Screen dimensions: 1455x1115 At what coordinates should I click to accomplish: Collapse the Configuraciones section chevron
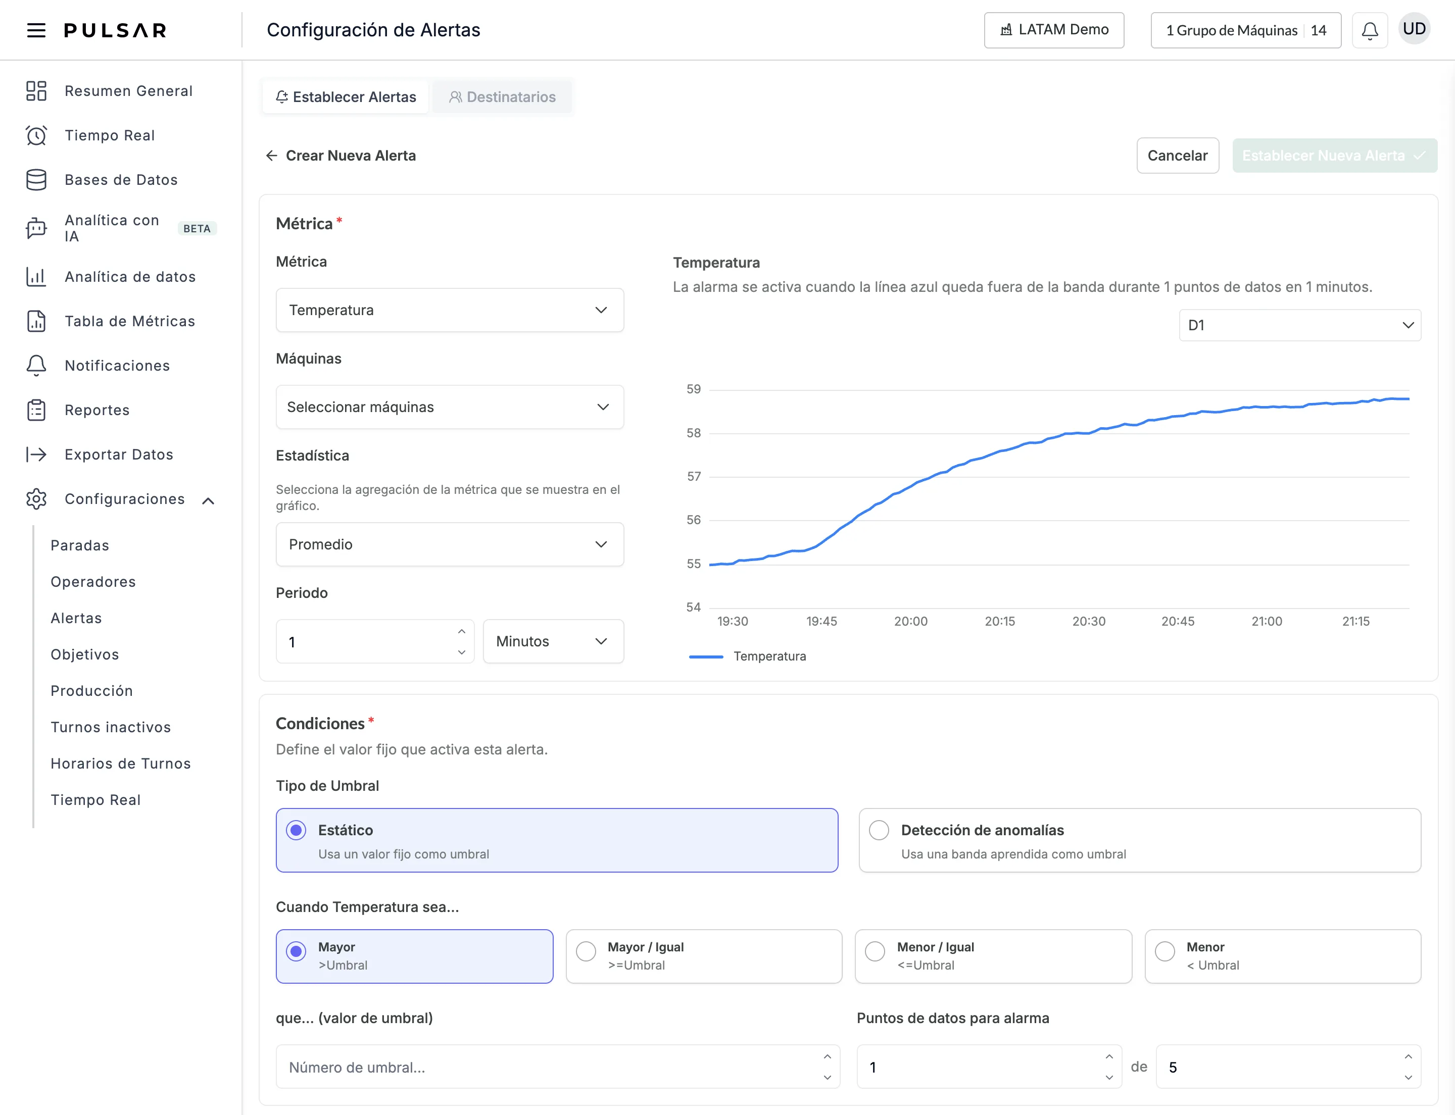pyautogui.click(x=208, y=500)
